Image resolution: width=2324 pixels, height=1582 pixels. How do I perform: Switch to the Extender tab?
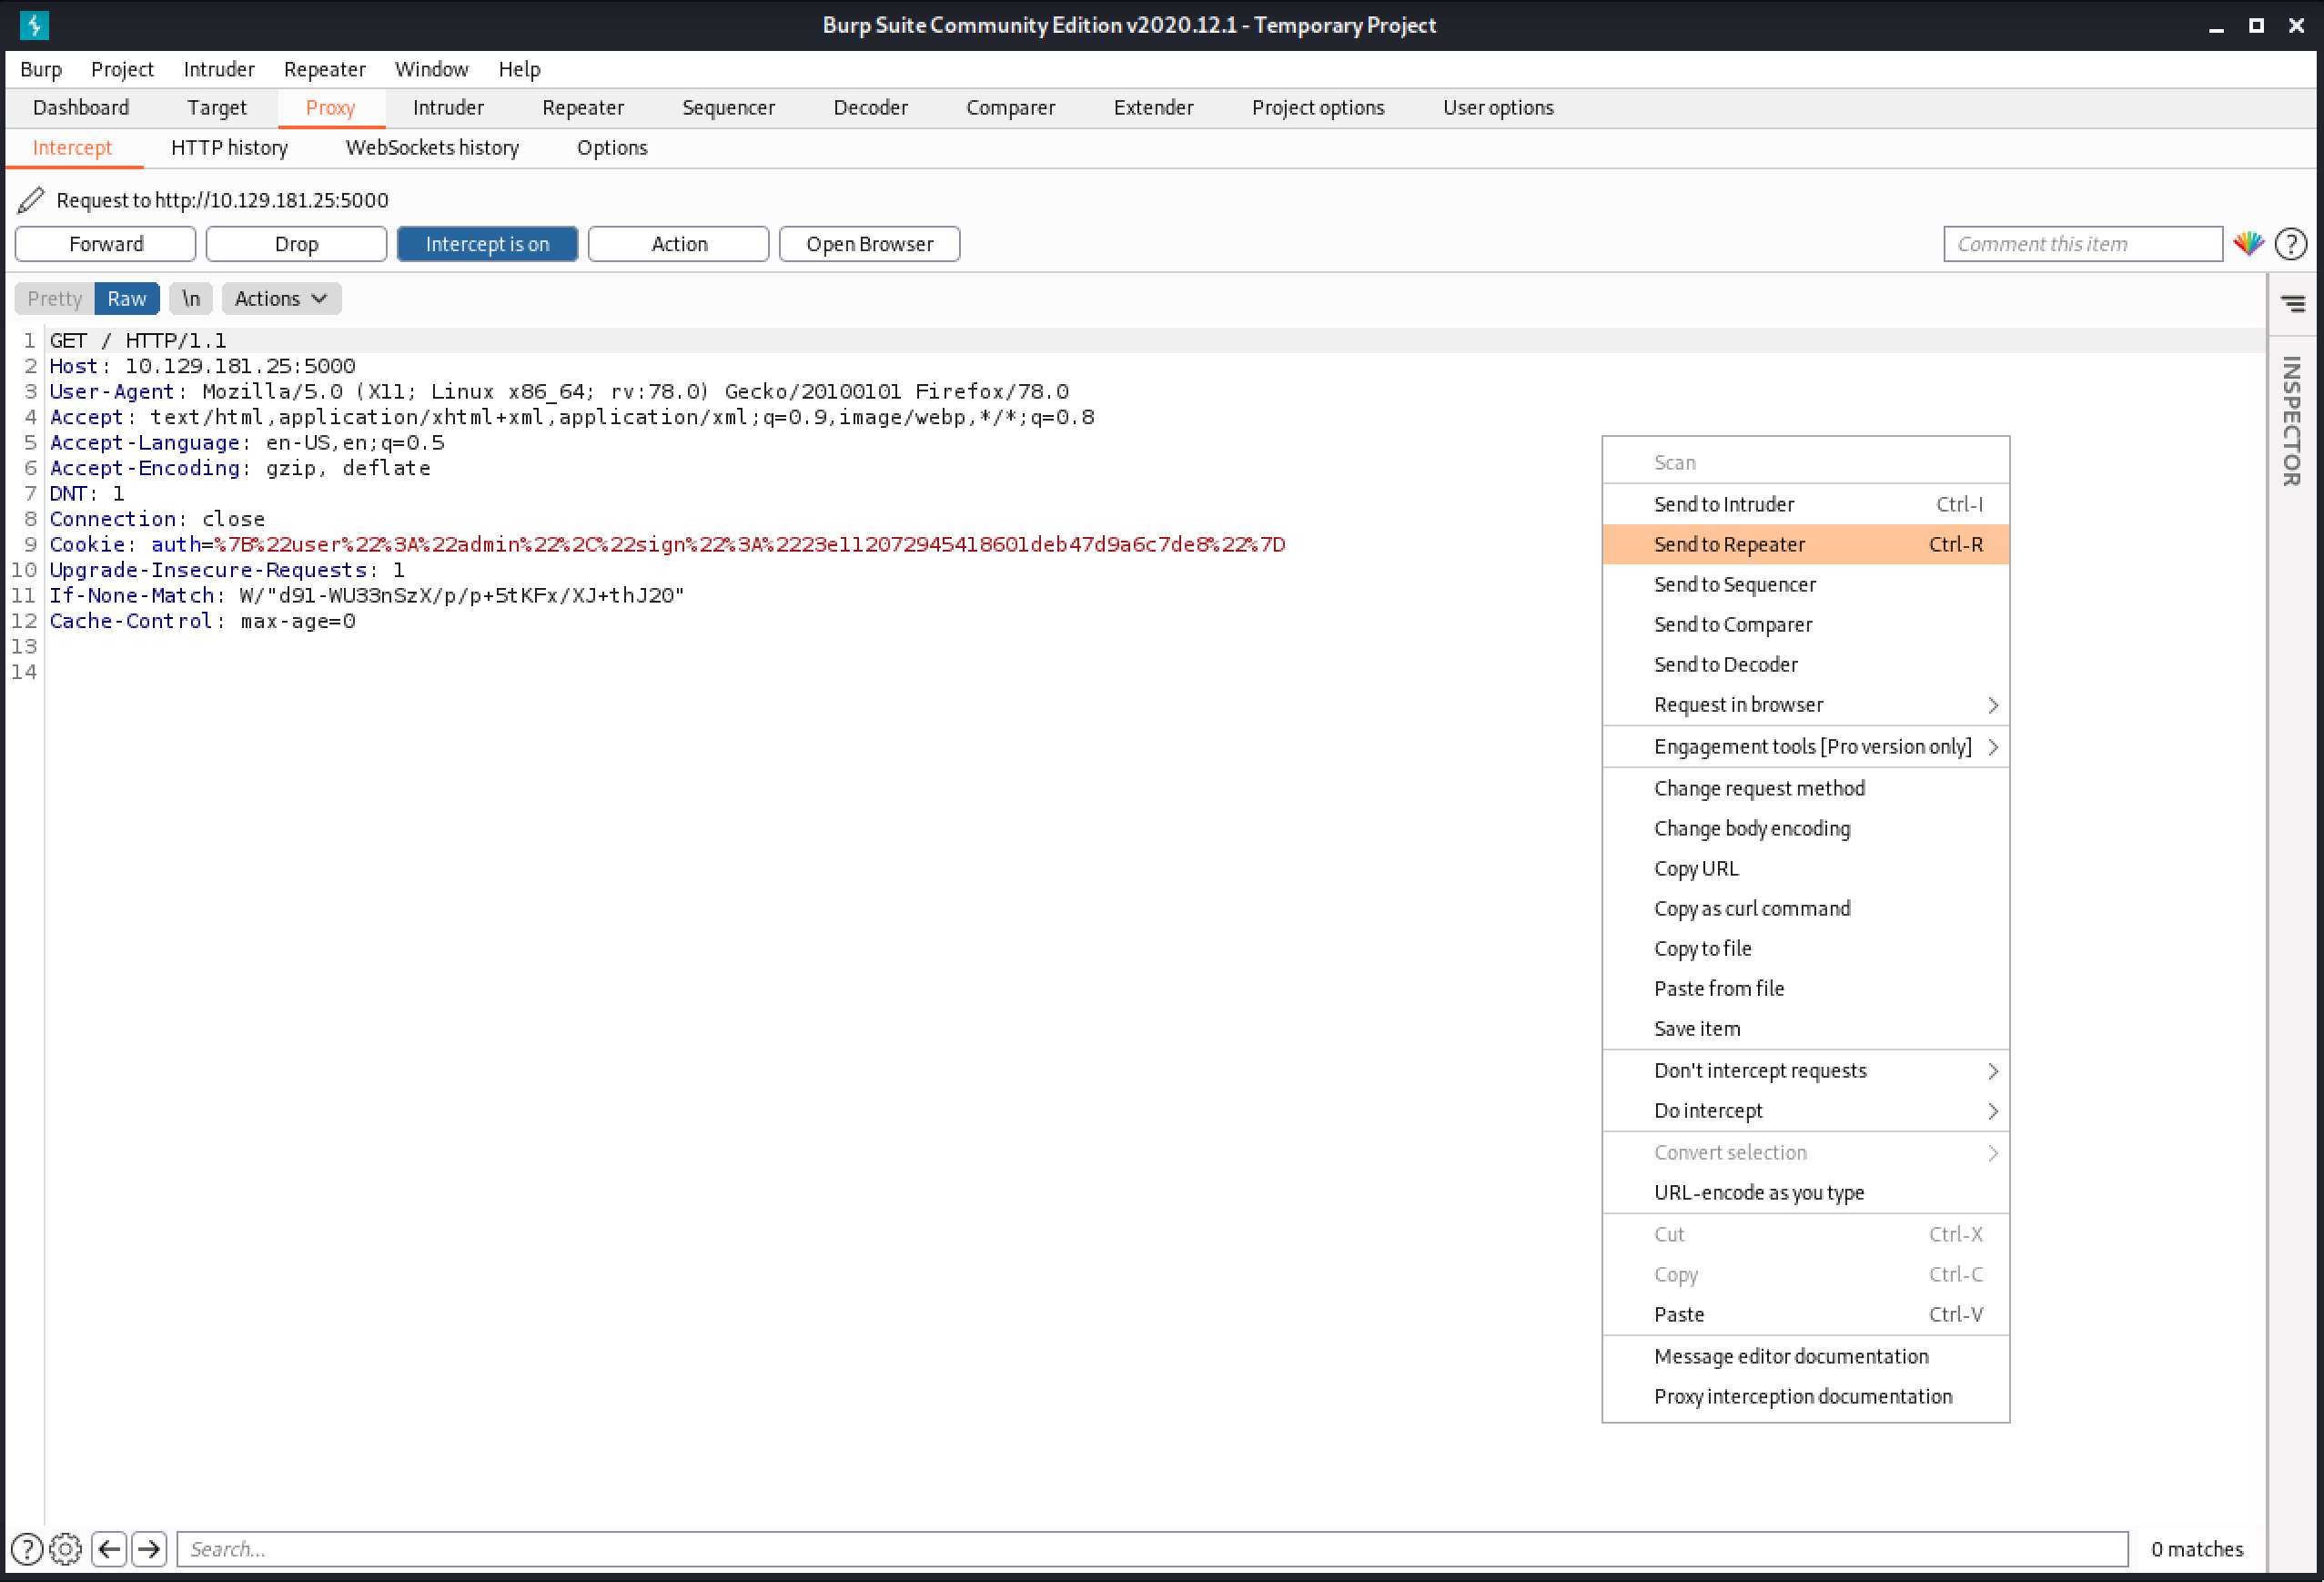[x=1153, y=107]
